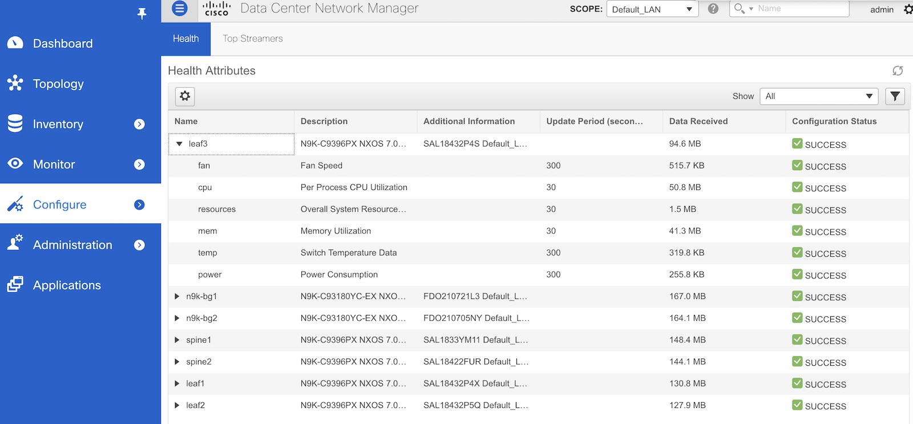913x424 pixels.
Task: Select the temp sensor row
Action: (x=538, y=253)
